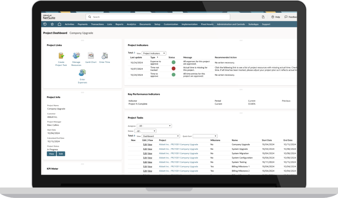Click the Help question mark icon
Viewport: 338px width, 198px height.
(x=273, y=17)
